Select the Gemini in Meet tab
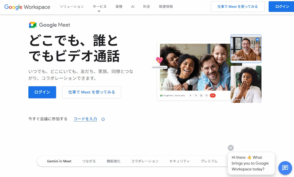Image resolution: width=294 pixels, height=177 pixels. [59, 161]
